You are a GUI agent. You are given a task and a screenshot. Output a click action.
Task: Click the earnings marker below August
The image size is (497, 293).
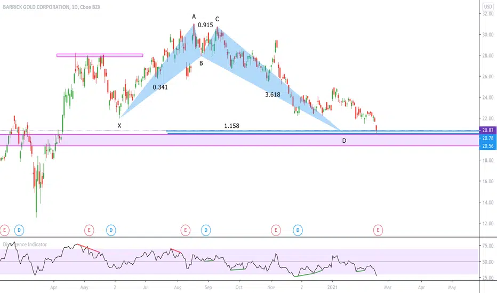coord(186,230)
